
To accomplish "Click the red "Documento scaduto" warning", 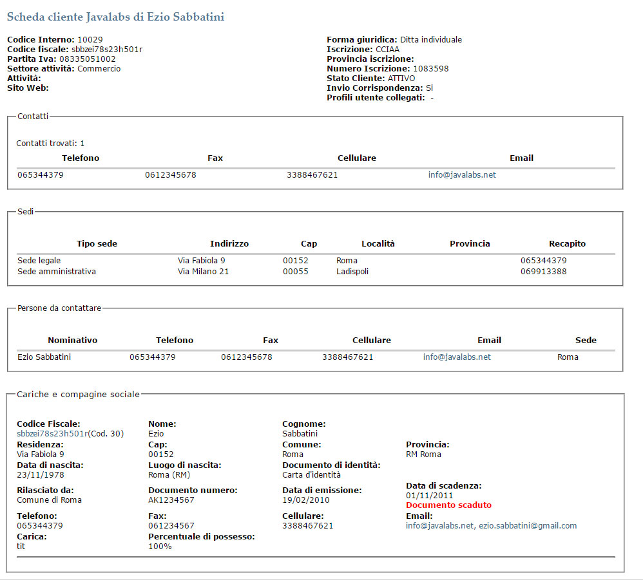I will (x=448, y=505).
